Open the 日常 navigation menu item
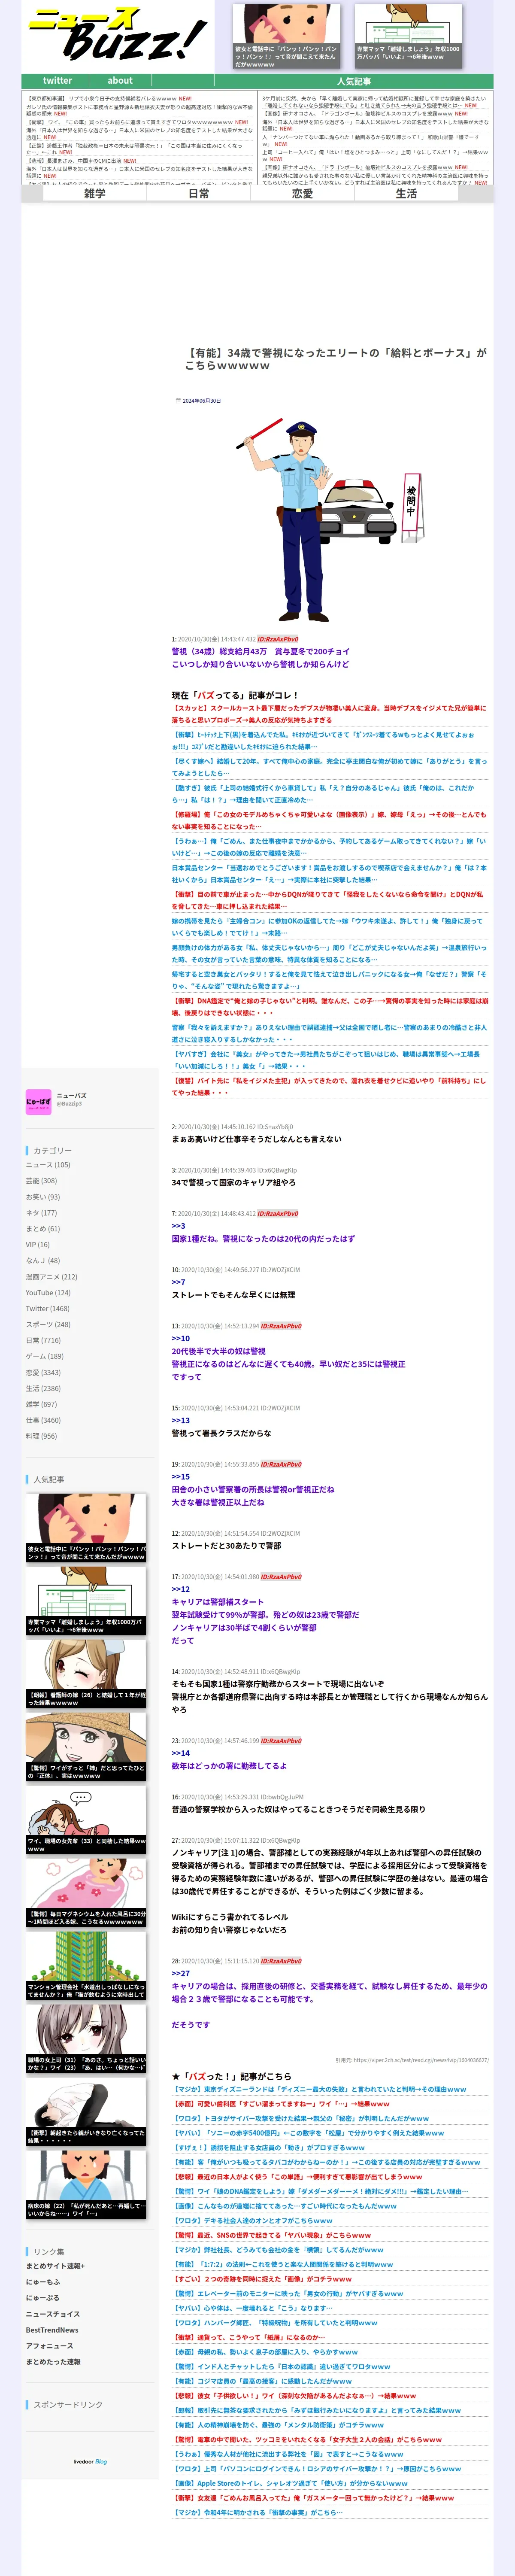The width and height of the screenshot is (515, 2576). tap(199, 194)
